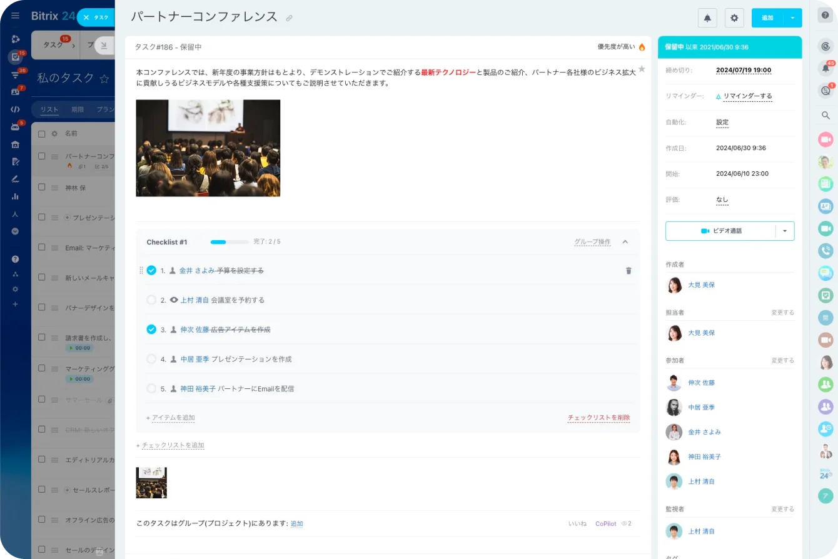This screenshot has width=838, height=559.
Task: Uncheck 予算を設定する checklist item
Action: pyautogui.click(x=151, y=270)
